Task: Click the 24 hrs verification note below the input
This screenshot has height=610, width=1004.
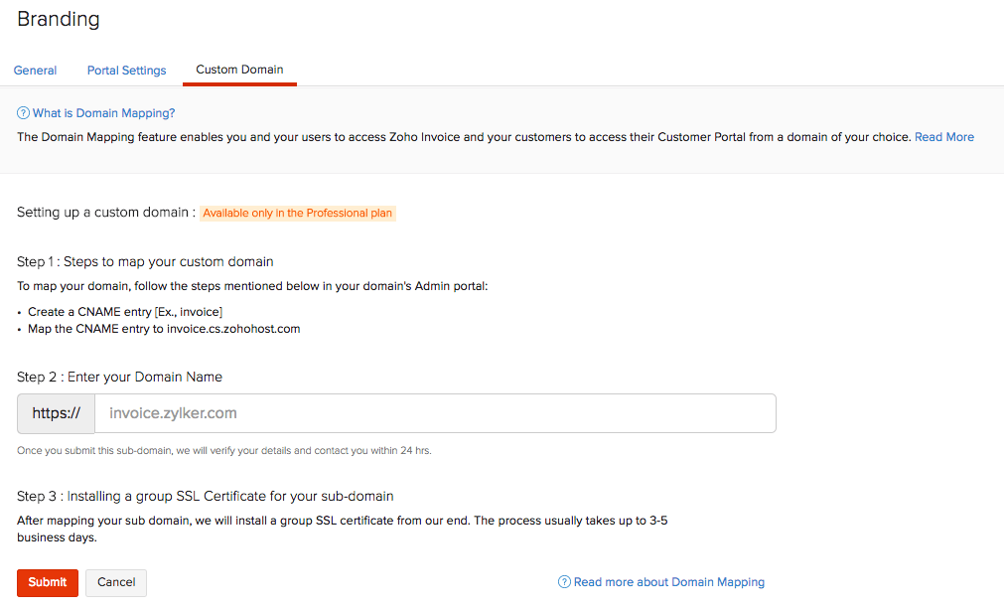Action: coord(224,451)
